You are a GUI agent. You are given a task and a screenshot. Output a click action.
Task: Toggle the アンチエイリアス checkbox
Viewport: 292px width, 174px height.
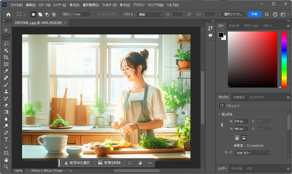point(94,14)
